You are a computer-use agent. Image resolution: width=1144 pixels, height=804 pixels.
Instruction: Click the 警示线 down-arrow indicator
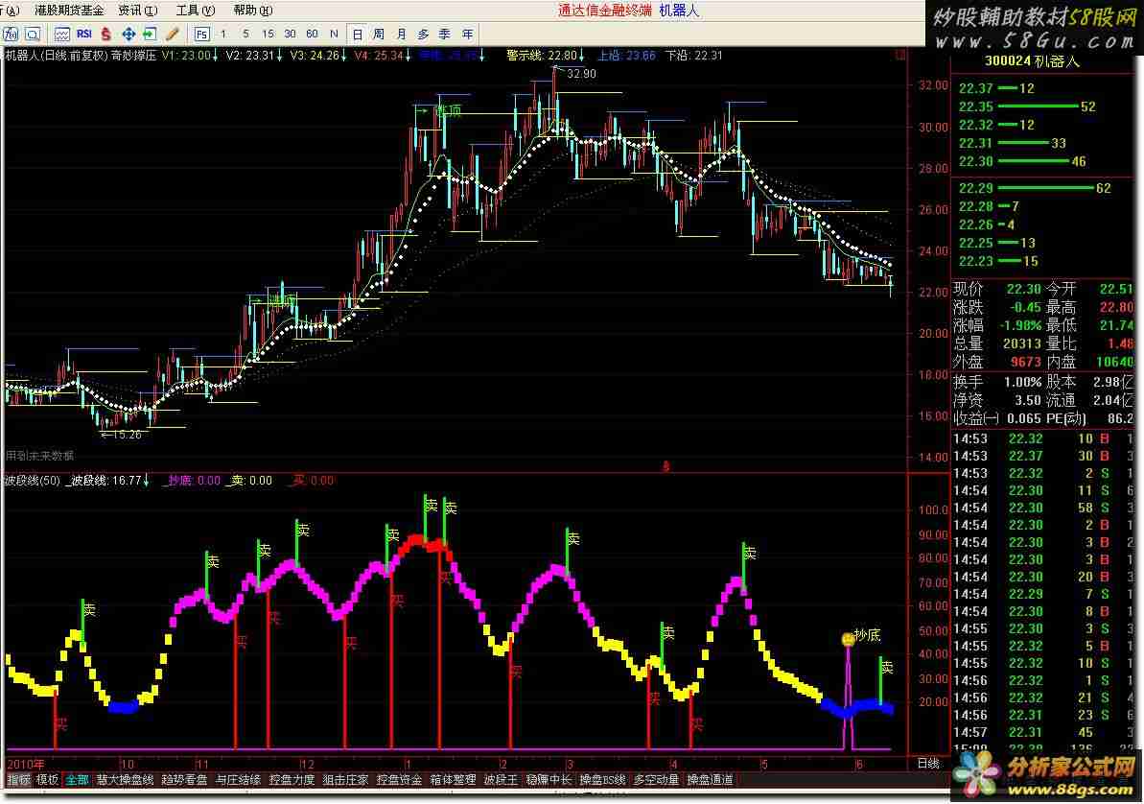click(x=582, y=56)
